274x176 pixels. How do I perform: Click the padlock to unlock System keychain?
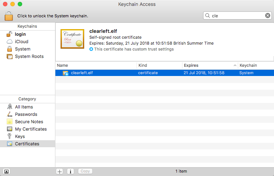coord(9,16)
